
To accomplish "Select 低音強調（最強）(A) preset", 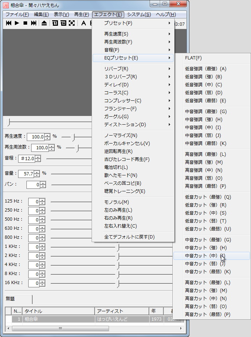I will click(x=212, y=69).
